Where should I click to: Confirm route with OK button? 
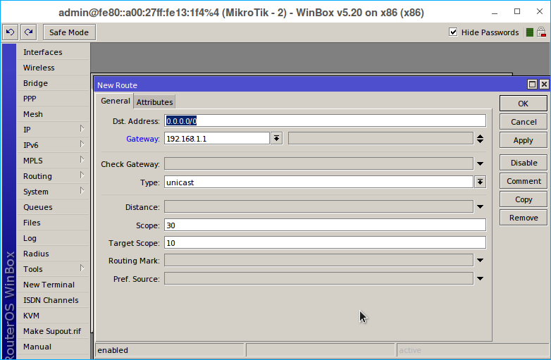pos(524,104)
